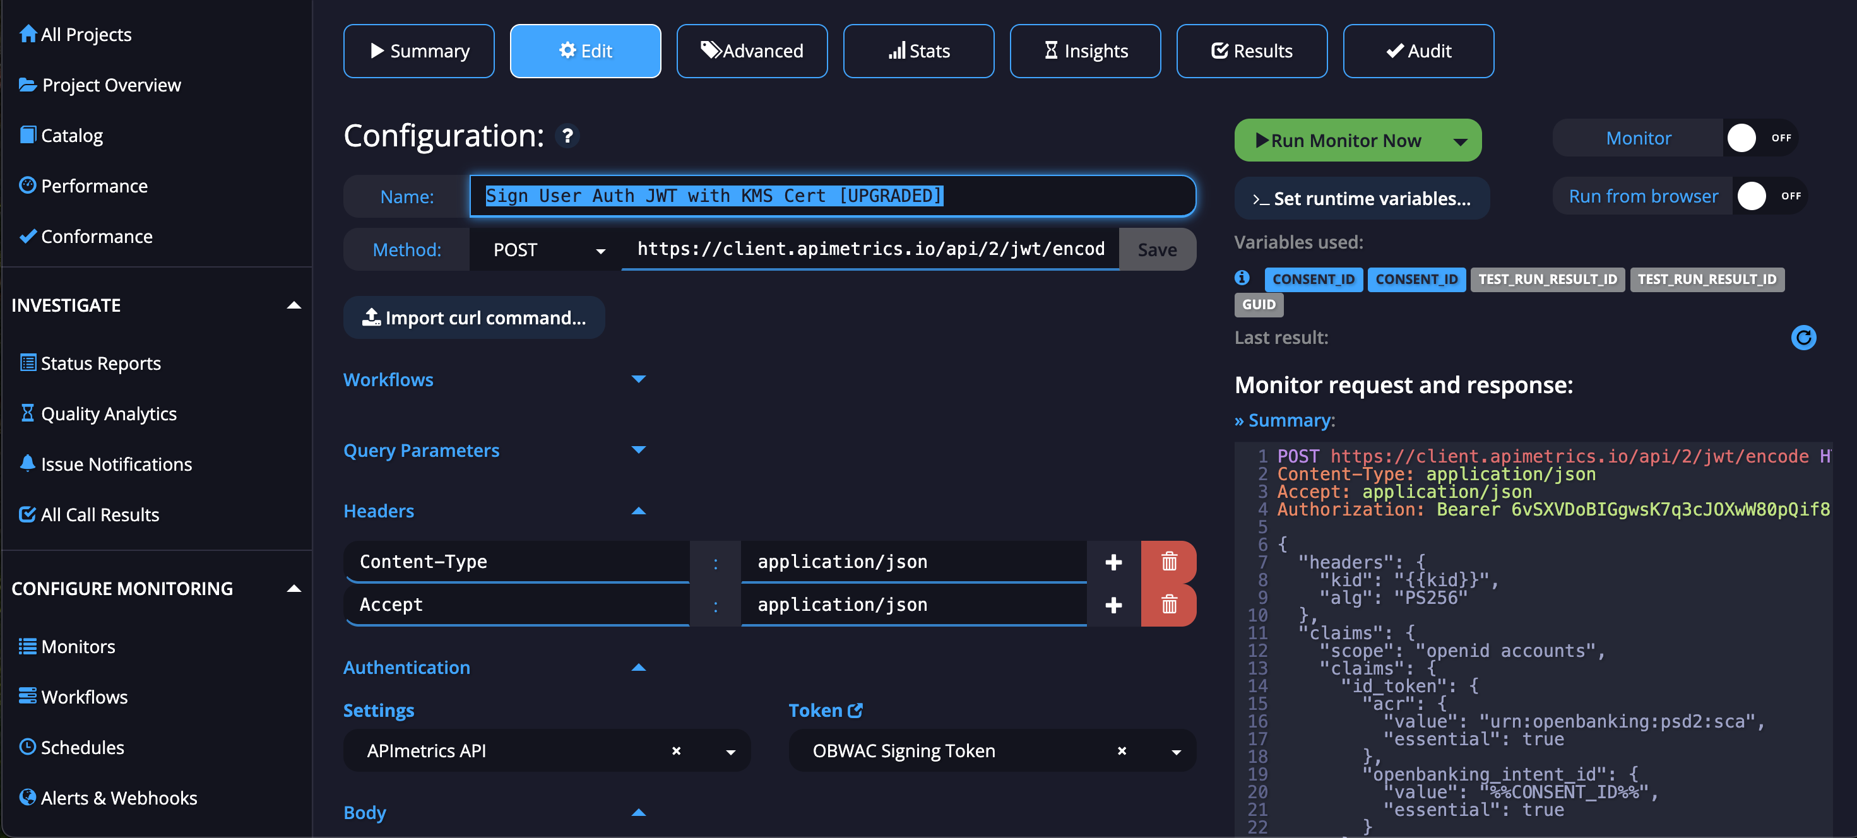The width and height of the screenshot is (1857, 838).
Task: Open Status Reports from the Investigate sidebar
Action: point(100,363)
